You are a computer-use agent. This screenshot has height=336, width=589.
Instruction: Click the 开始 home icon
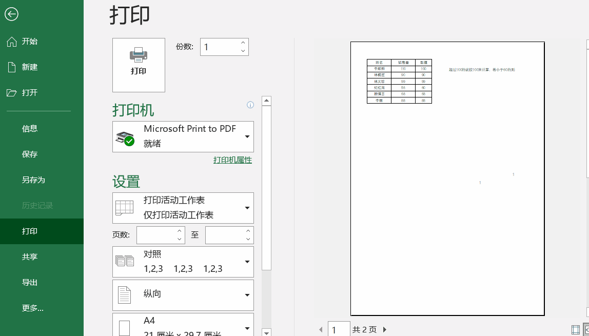click(x=12, y=42)
